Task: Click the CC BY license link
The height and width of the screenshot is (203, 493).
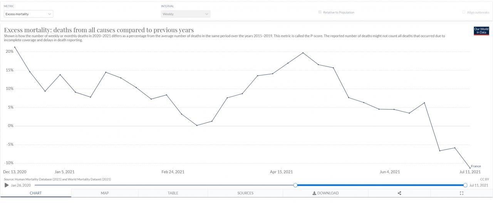Action: pyautogui.click(x=485, y=179)
